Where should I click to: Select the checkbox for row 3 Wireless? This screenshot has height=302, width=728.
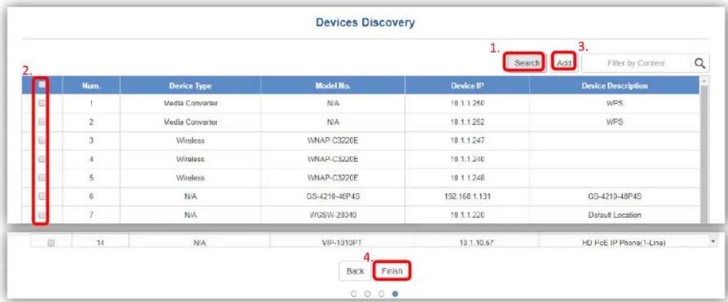tap(41, 141)
